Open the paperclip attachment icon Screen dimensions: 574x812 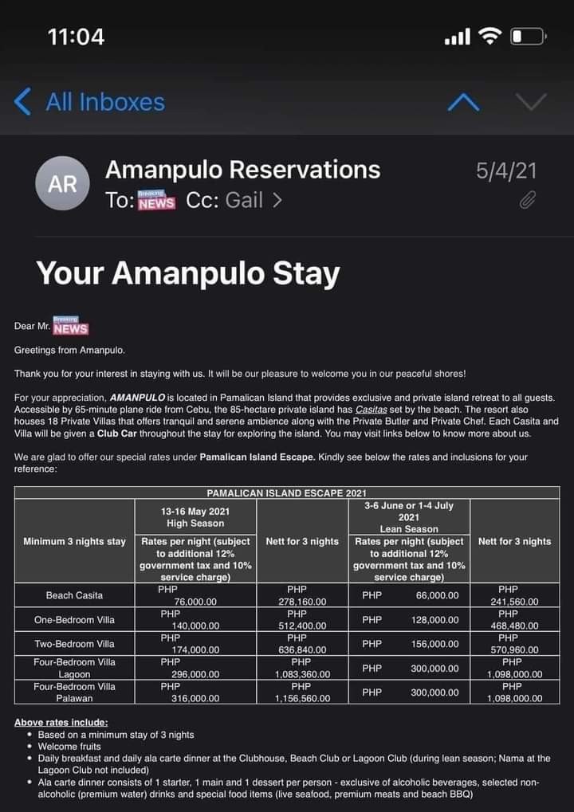(527, 200)
